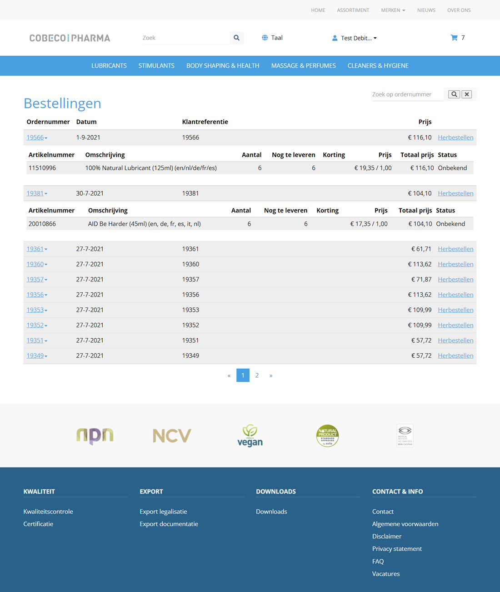Clear order search with the X button
Image resolution: width=500 pixels, height=592 pixels.
click(467, 94)
